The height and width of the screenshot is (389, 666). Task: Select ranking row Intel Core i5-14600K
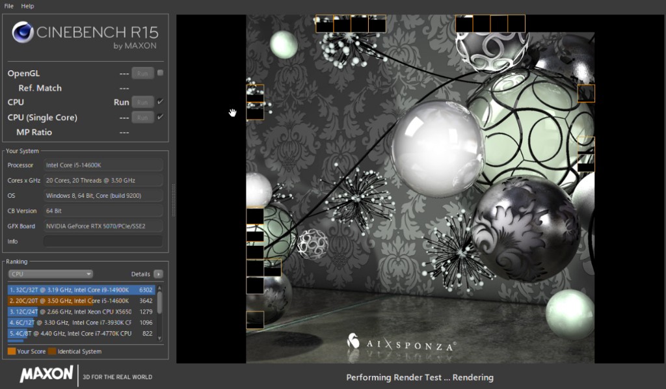point(81,301)
